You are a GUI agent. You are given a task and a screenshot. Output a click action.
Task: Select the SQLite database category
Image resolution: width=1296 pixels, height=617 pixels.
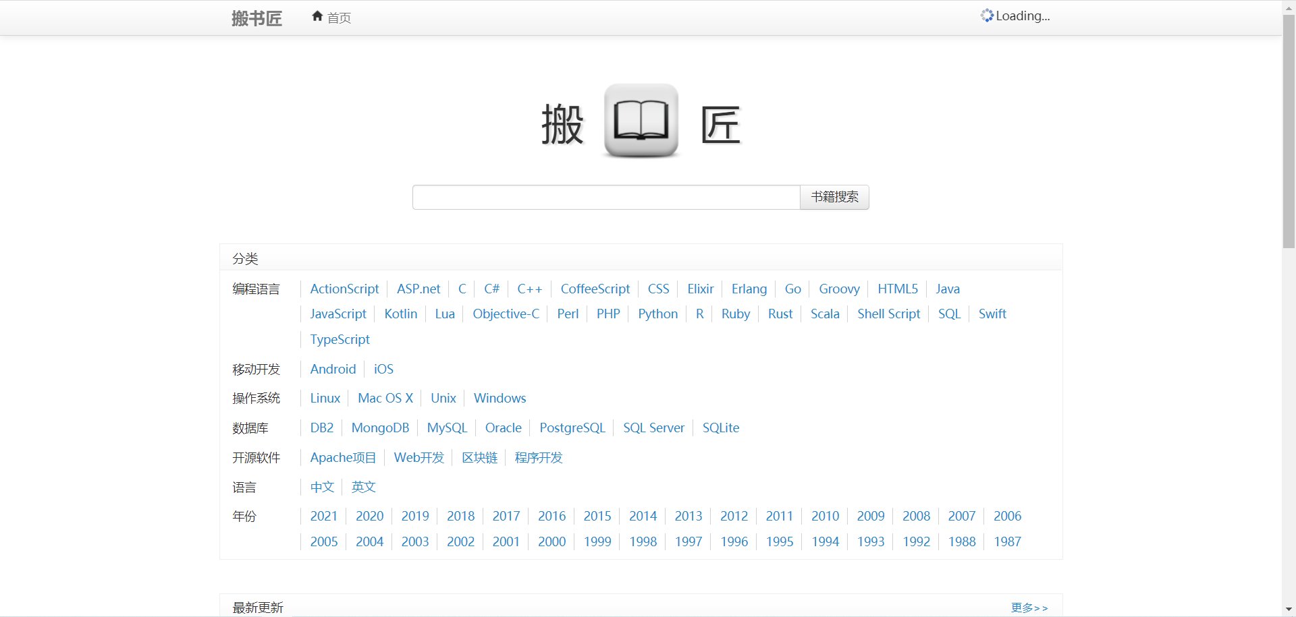720,428
